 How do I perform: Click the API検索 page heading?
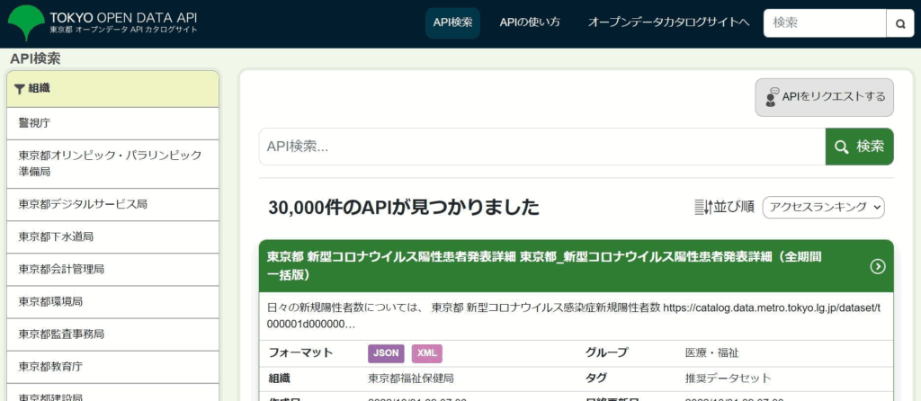(36, 58)
